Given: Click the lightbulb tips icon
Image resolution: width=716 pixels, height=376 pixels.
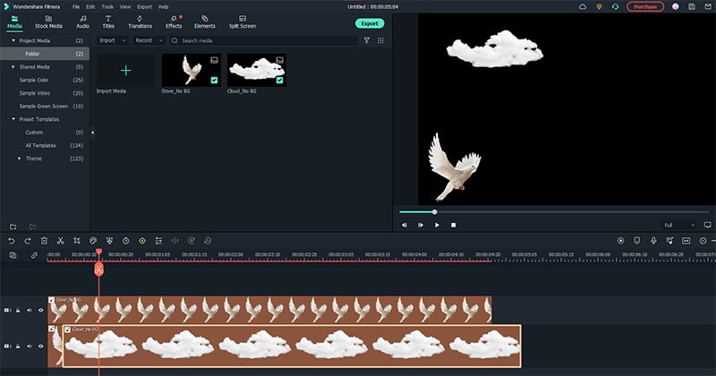Looking at the screenshot, I should 599,7.
